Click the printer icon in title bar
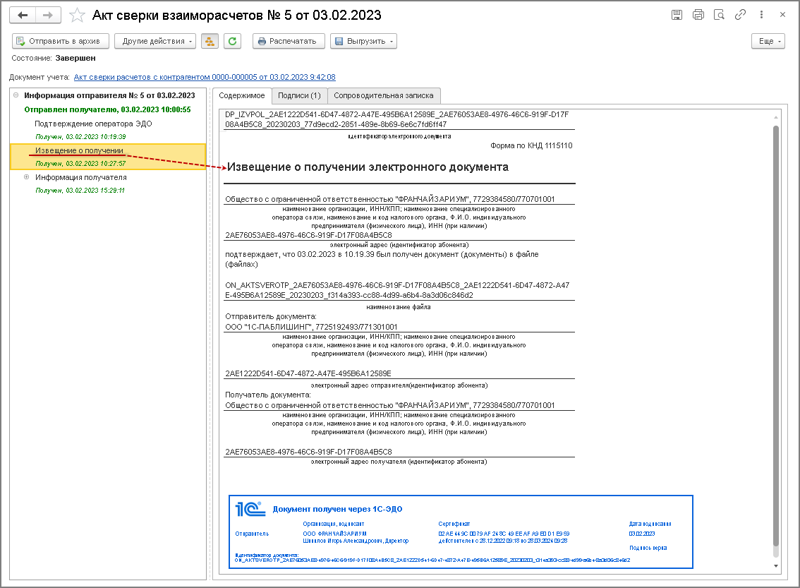The width and height of the screenshot is (800, 588). tap(698, 15)
